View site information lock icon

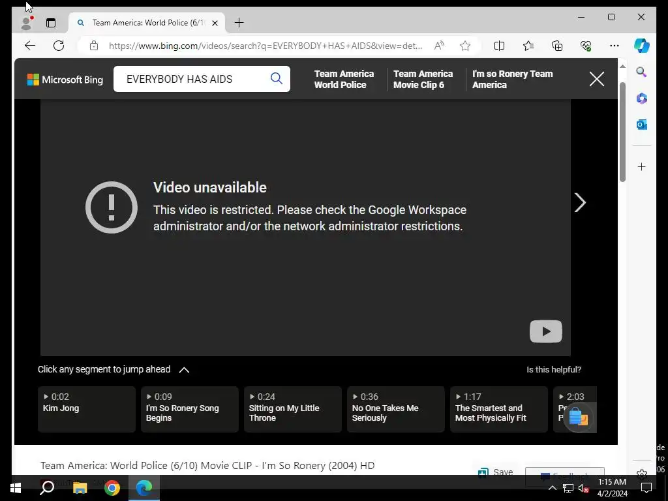click(94, 46)
